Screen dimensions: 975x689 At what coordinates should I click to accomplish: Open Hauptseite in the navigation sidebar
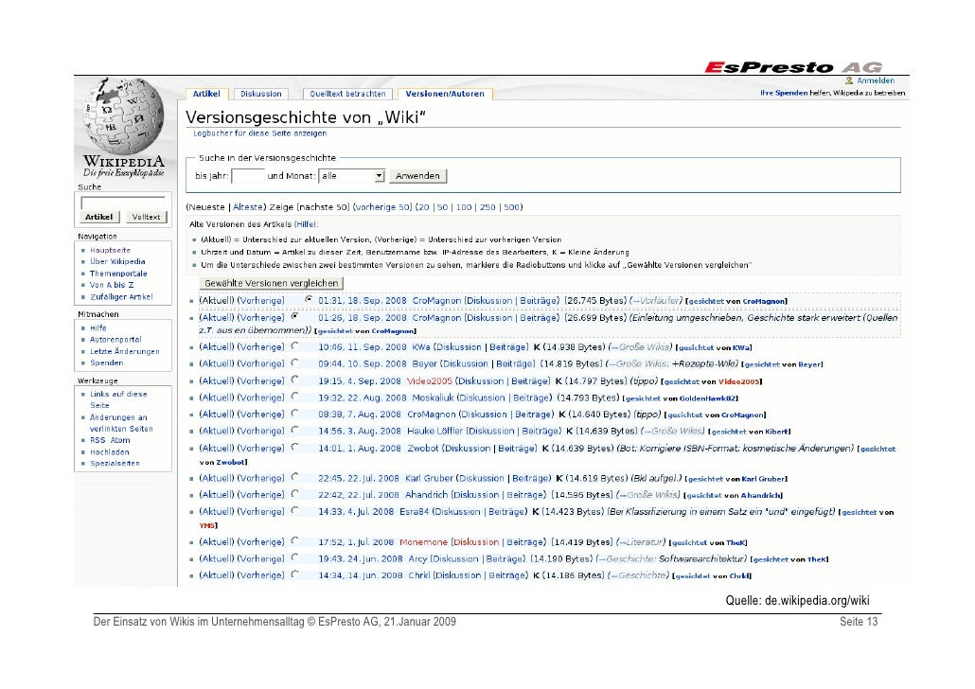click(x=110, y=251)
